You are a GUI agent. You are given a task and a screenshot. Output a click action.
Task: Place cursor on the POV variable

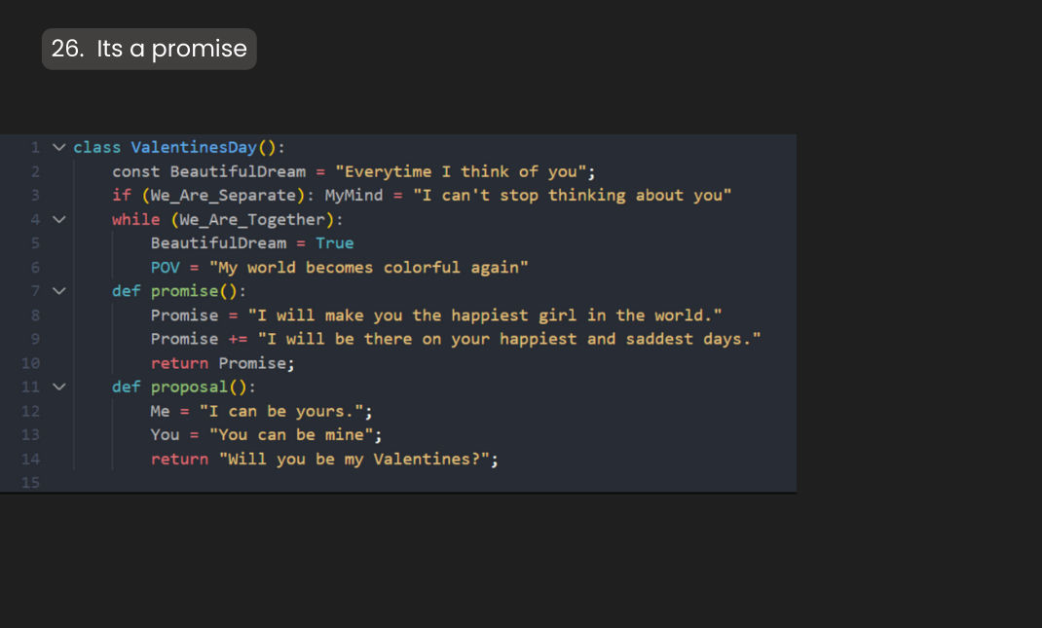pyautogui.click(x=165, y=268)
